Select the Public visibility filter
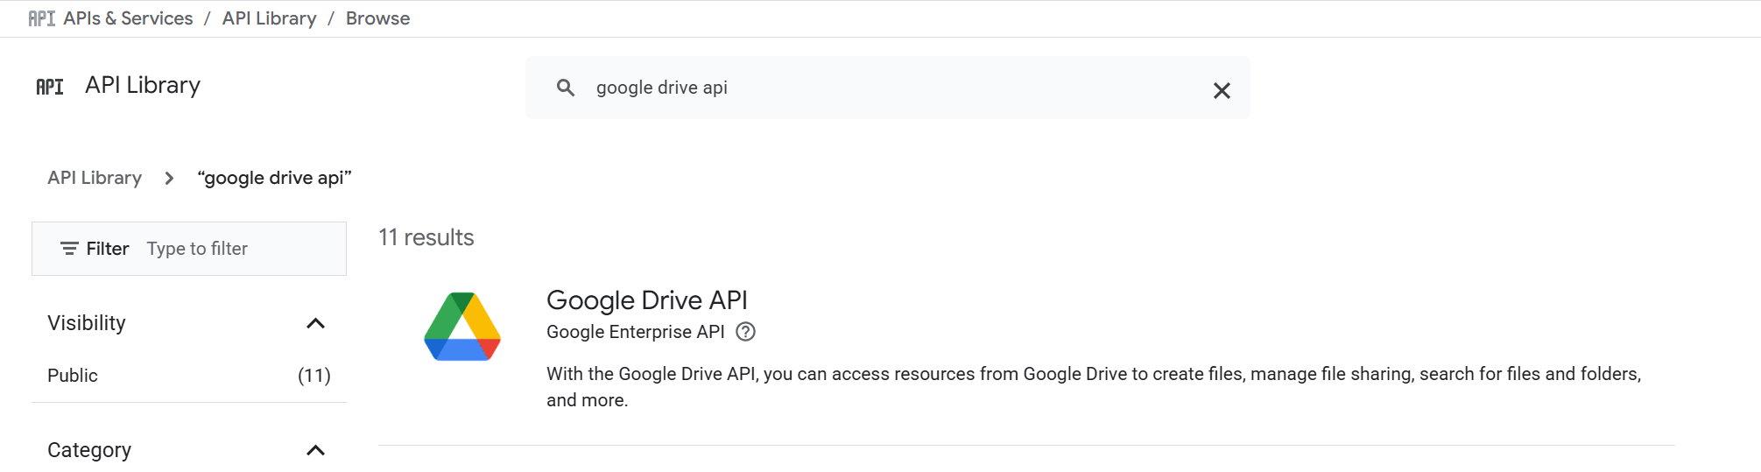 point(73,376)
